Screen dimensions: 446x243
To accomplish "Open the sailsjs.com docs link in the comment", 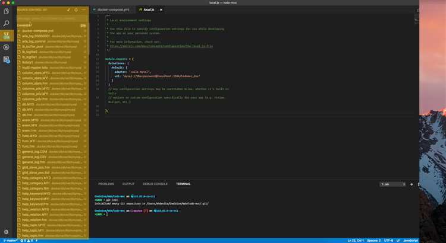I will (x=161, y=46).
